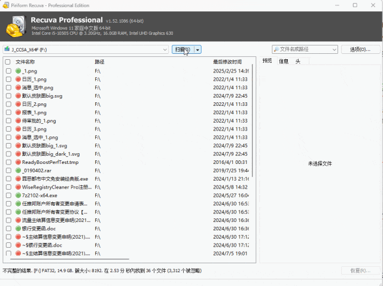Click the red status dot of 霸恶都市 exe file

(x=18, y=179)
